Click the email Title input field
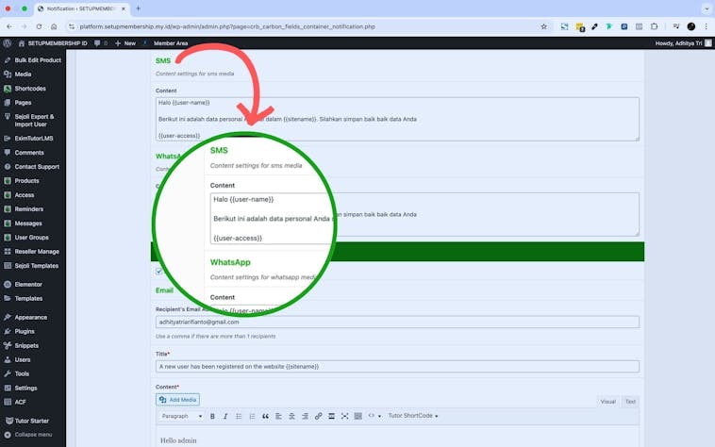 click(x=396, y=366)
